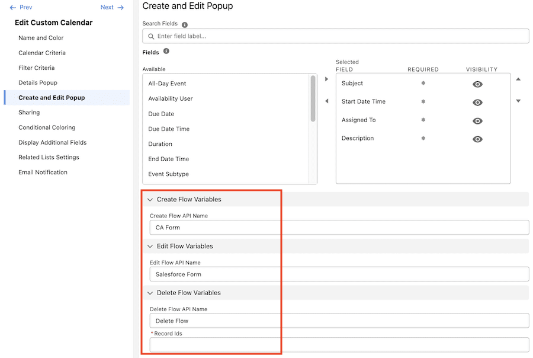Click the Delete Flow API Name field
533x358 pixels.
coord(339,321)
